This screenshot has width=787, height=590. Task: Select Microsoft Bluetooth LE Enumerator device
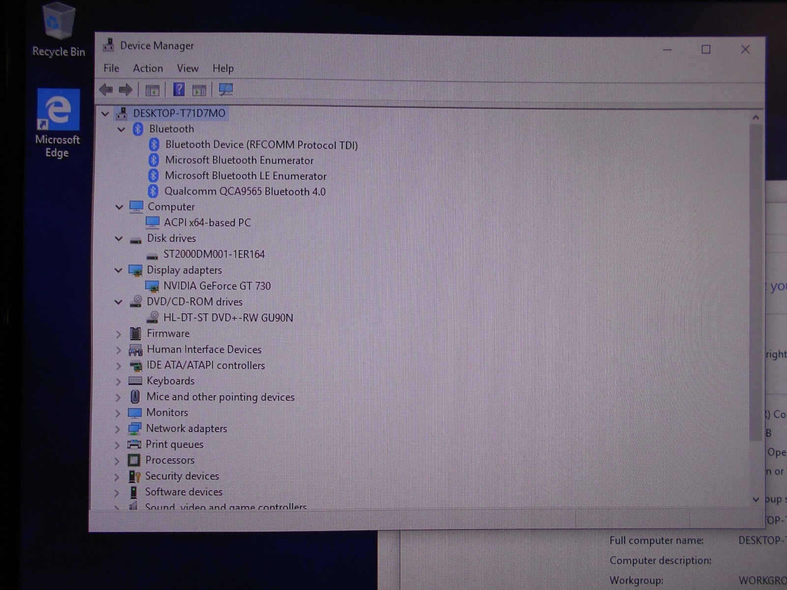(245, 176)
